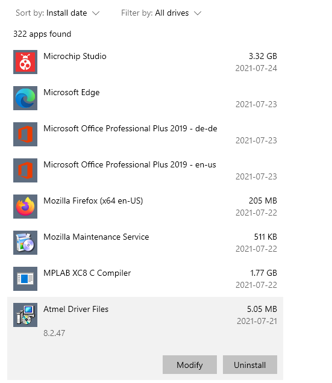This screenshot has width=332, height=383.
Task: Uninstall Atmel Driver Files
Action: tap(250, 365)
